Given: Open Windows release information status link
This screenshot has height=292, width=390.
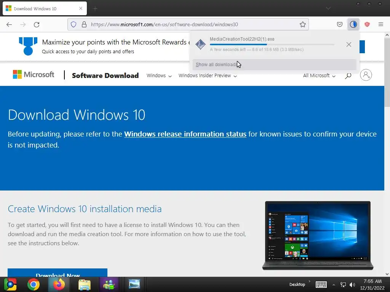Looking at the screenshot, I should click(x=185, y=134).
